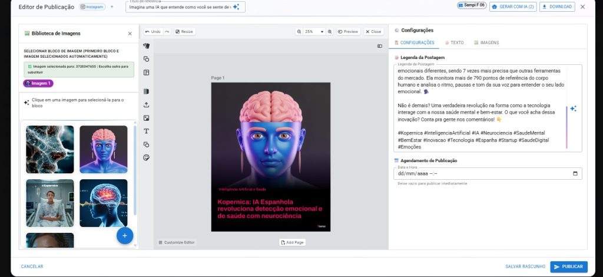The height and width of the screenshot is (277, 603).
Task: Switch to the TEXTO tab
Action: tap(454, 43)
